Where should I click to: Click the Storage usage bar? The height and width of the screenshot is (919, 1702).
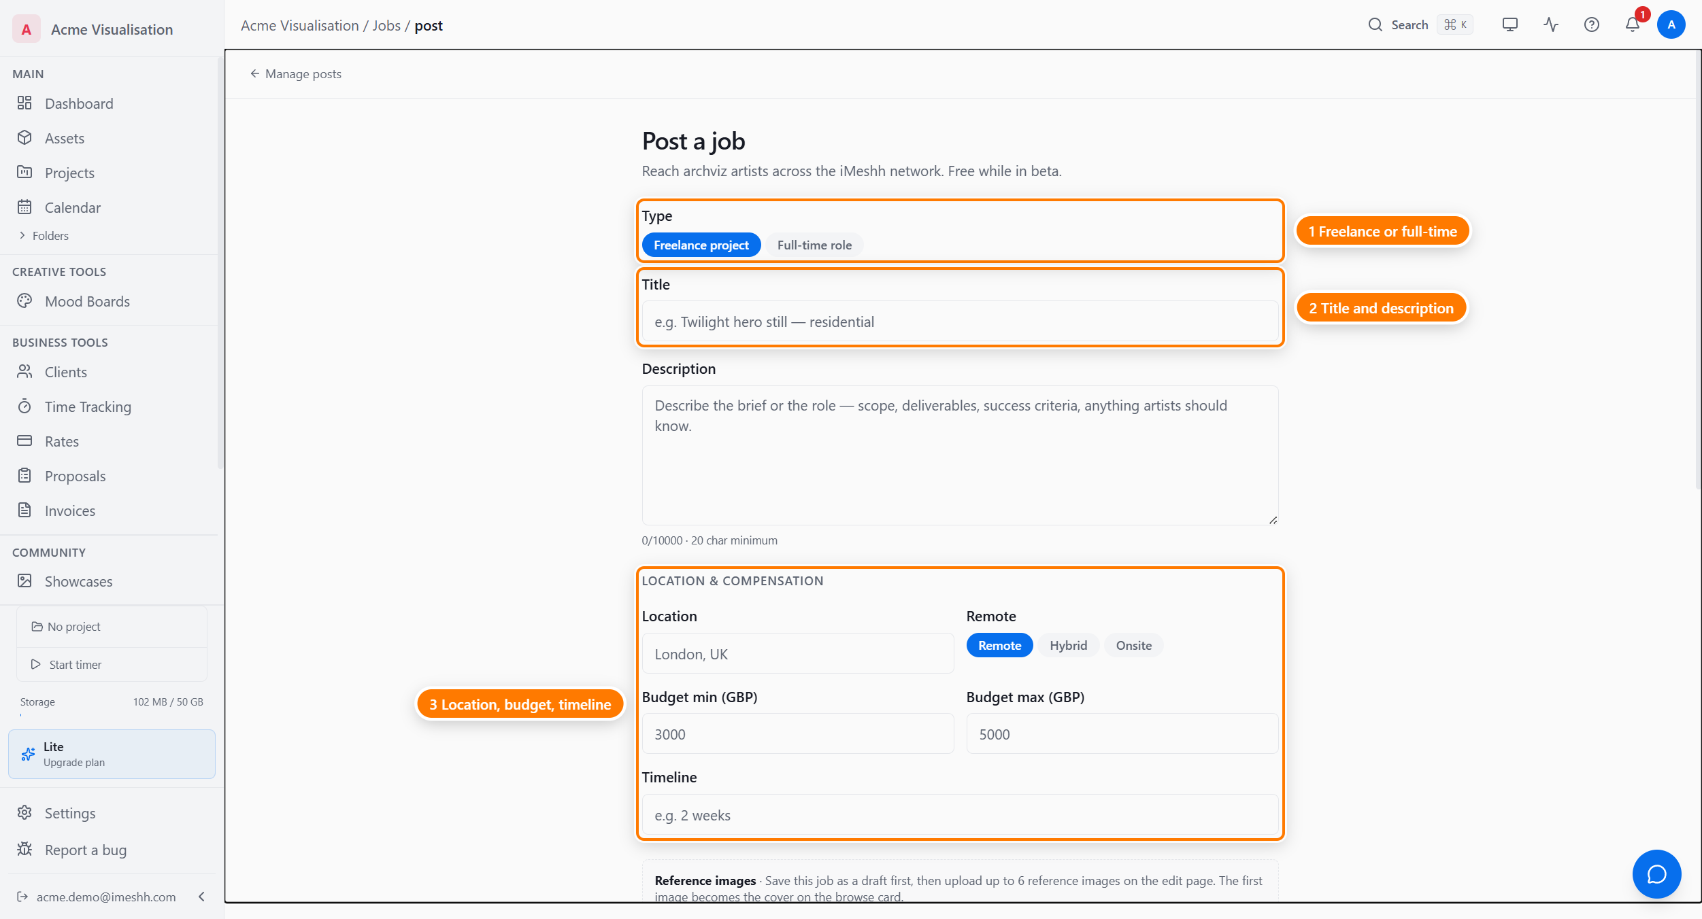click(x=112, y=716)
